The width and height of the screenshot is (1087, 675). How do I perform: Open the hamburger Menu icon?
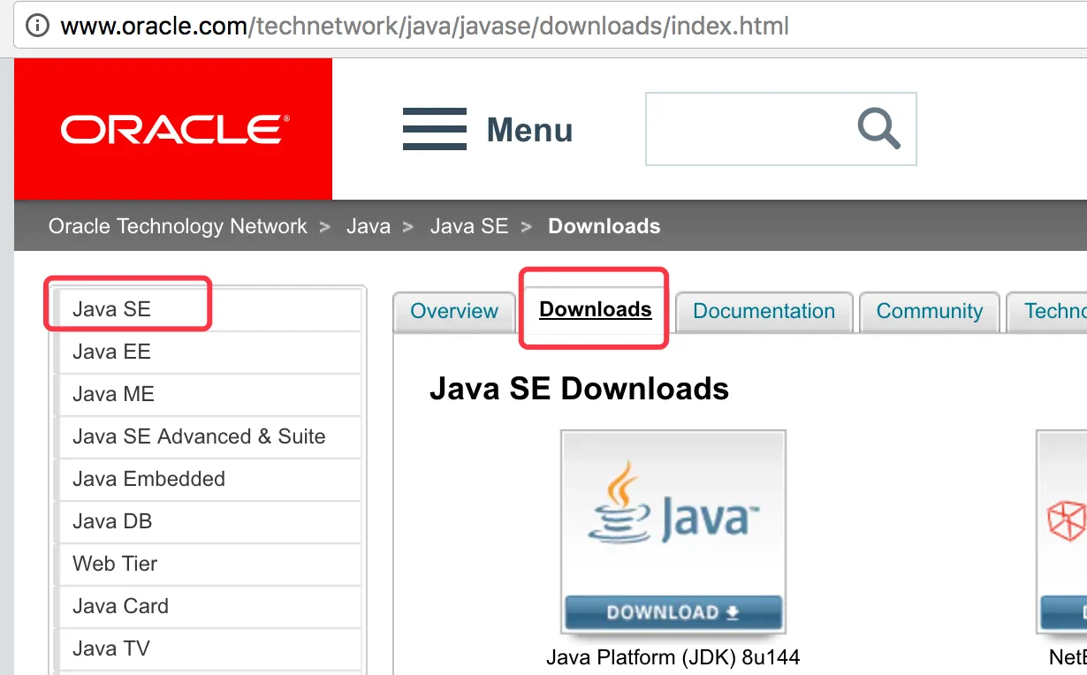coord(434,130)
